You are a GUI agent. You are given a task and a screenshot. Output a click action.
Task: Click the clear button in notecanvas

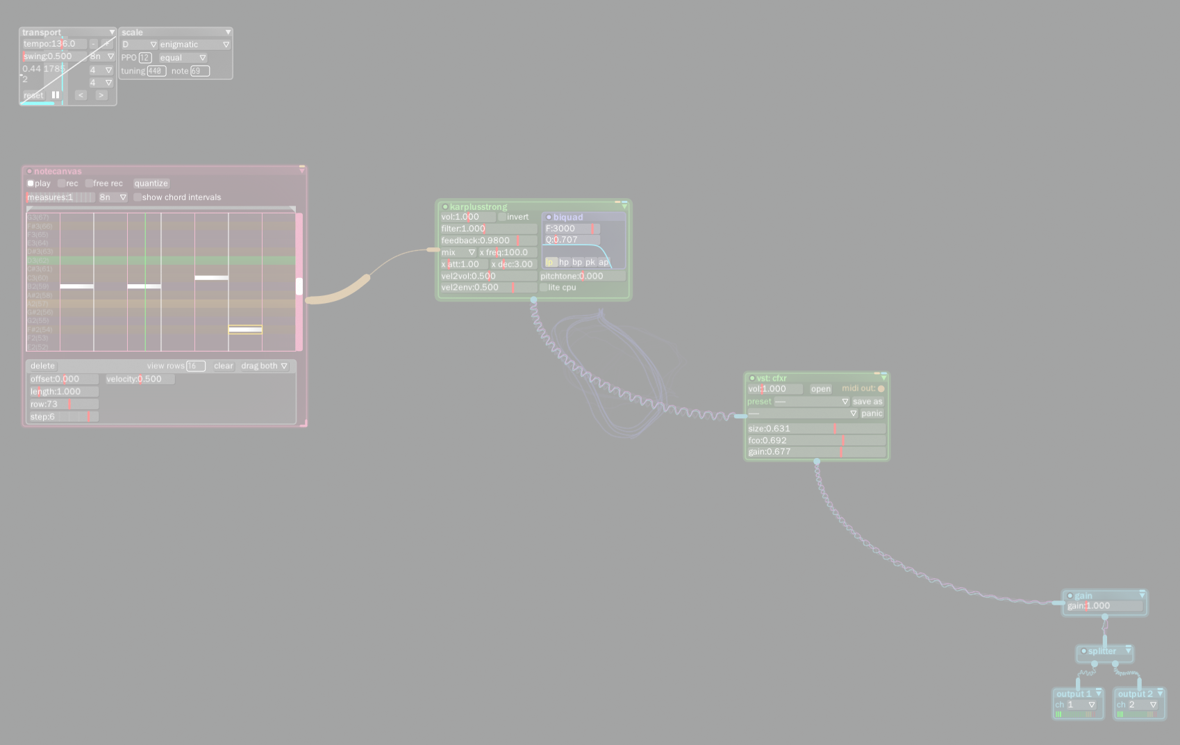coord(224,366)
